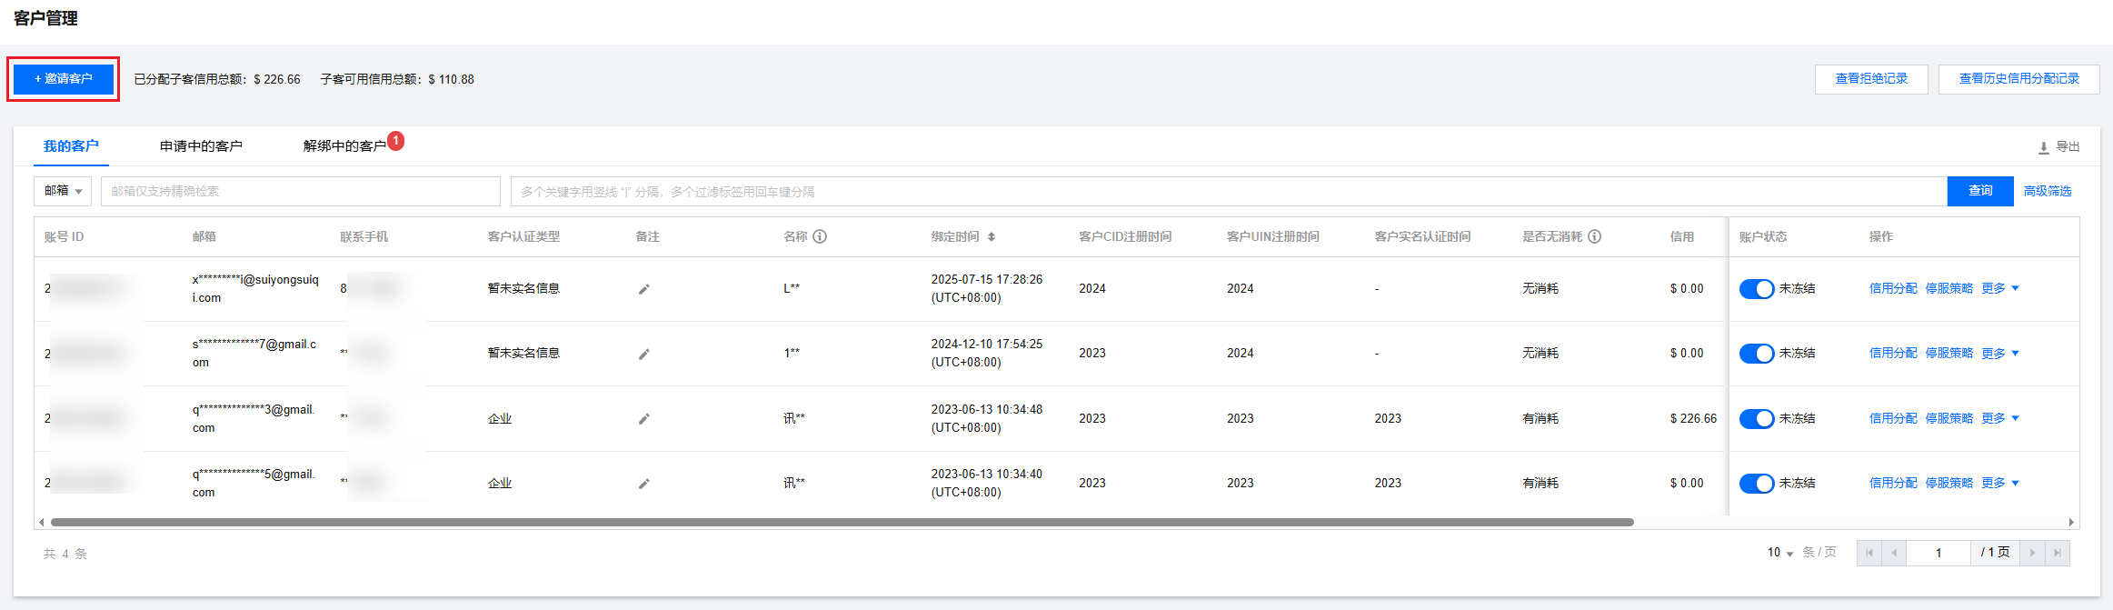
Task: Toggle 未冻结 switch for the $226.66 customer
Action: coord(1756,419)
